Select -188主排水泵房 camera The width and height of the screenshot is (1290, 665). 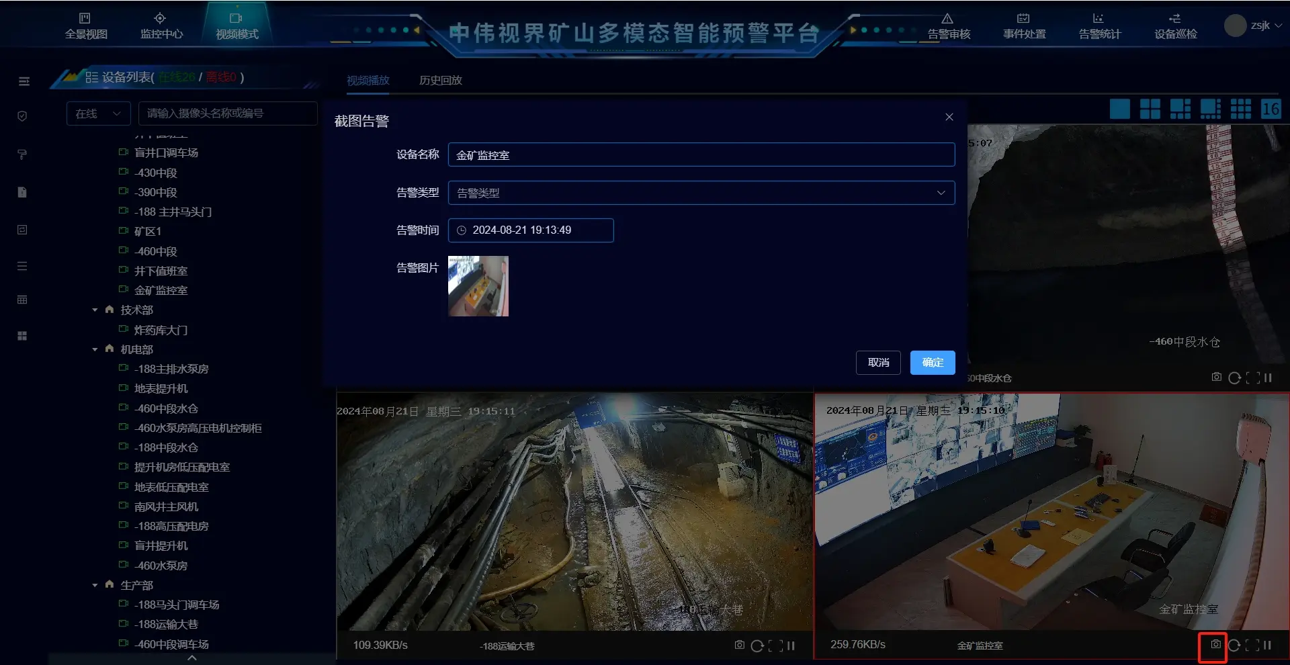pos(171,369)
